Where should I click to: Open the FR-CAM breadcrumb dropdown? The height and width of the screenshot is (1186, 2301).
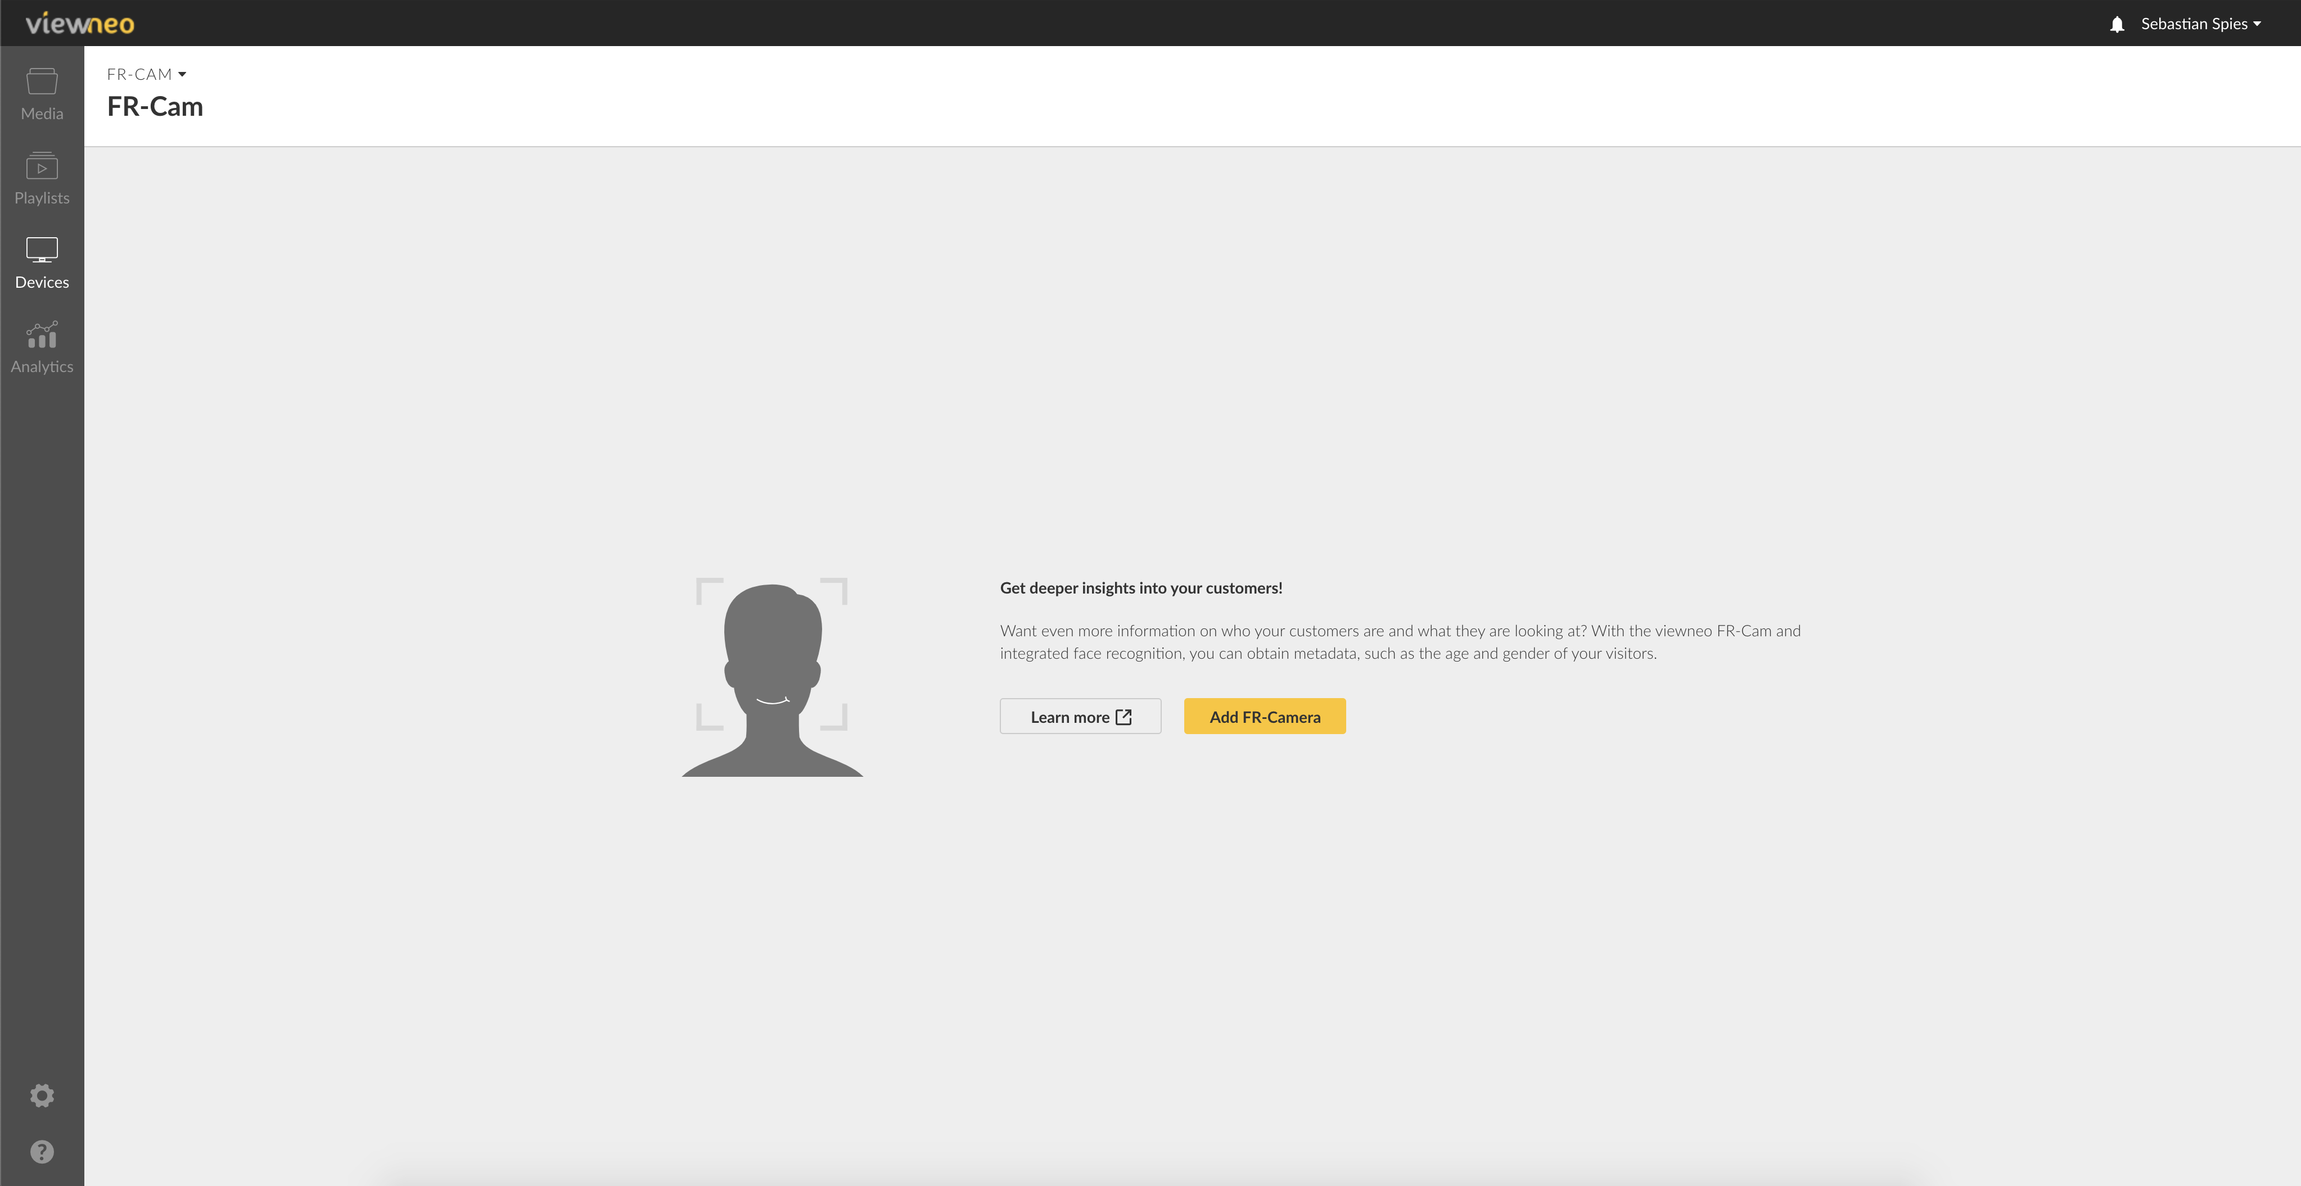(x=147, y=74)
